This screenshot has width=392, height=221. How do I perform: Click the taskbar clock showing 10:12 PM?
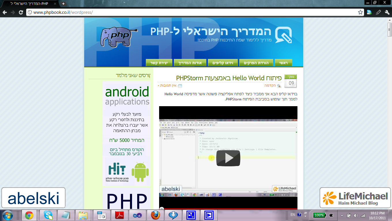click(378, 215)
